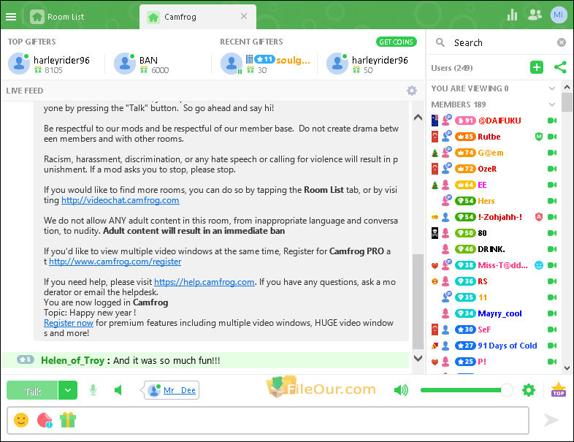The image size is (574, 442).
Task: View Rutbe's webcam icon
Action: pos(552,137)
